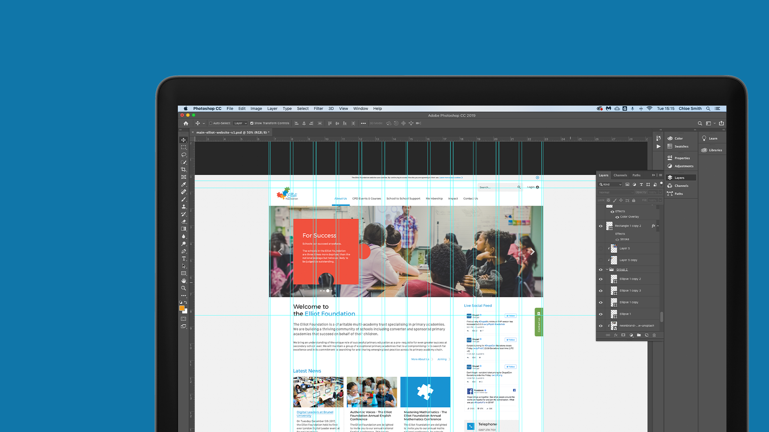The image size is (769, 432).
Task: Switch to the Channels tab
Action: [620, 175]
